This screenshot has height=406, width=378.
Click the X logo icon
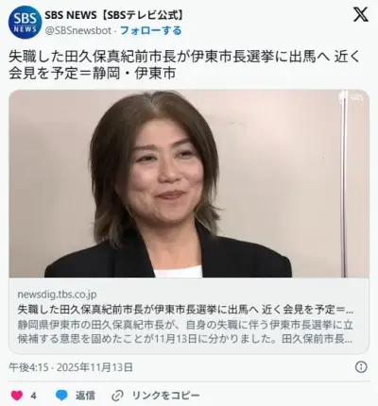[x=360, y=14]
